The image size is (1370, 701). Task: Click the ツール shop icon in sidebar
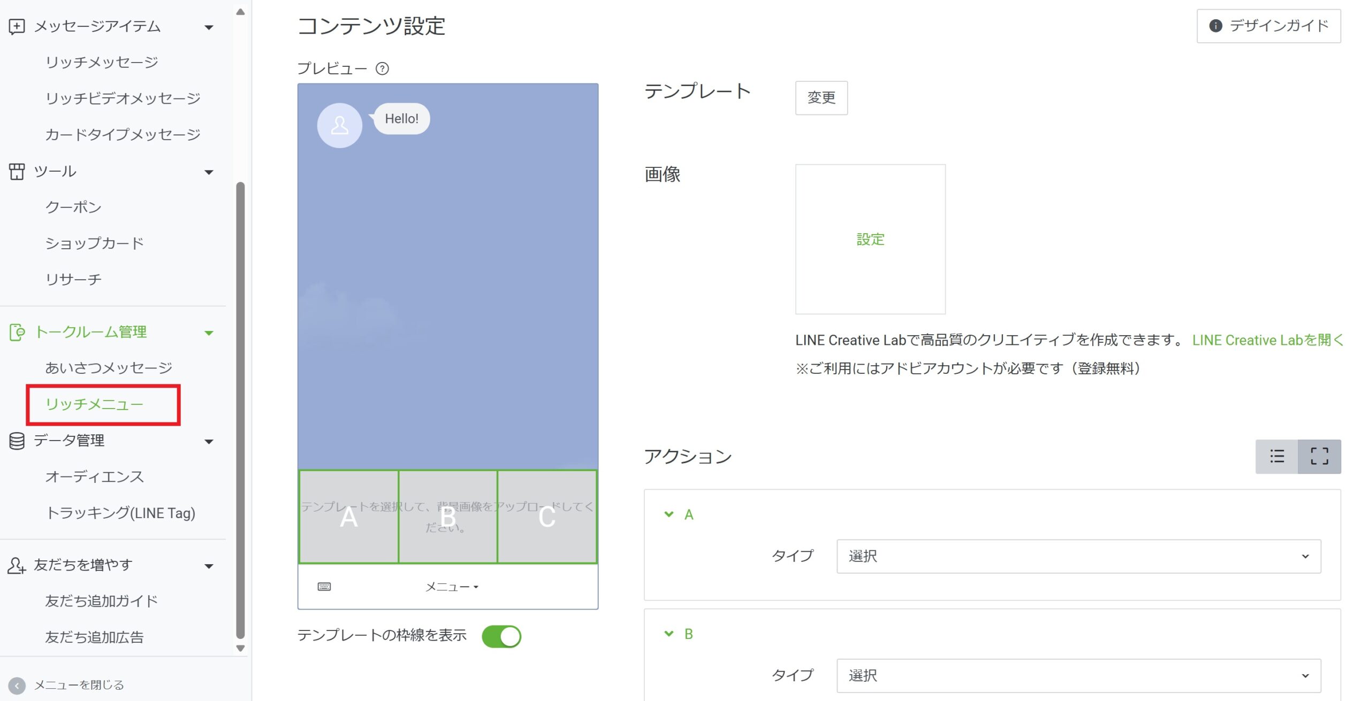(x=17, y=172)
